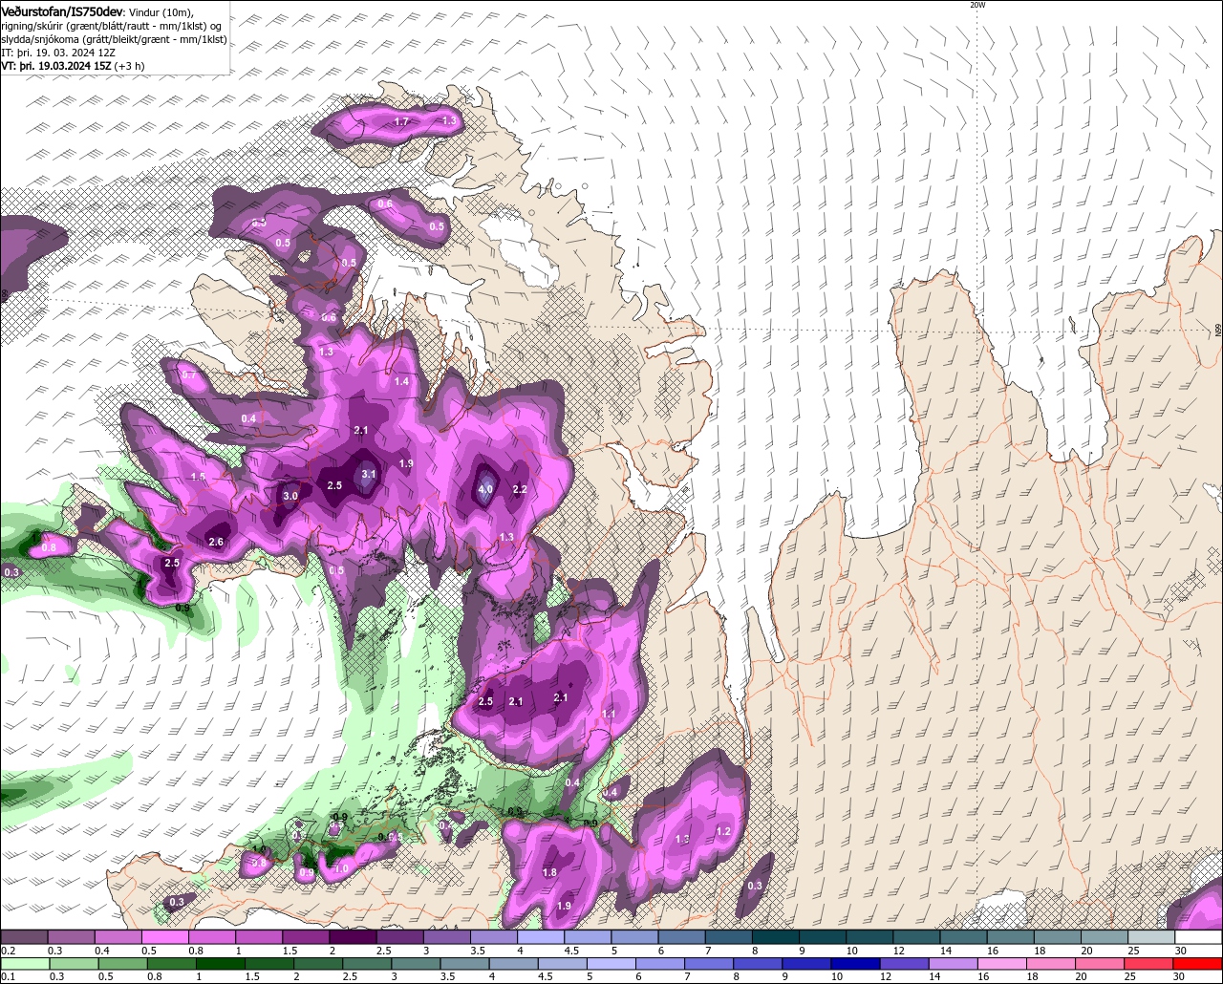The image size is (1223, 984).
Task: Select the medium green 0.5 swatch in rain legend
Action: (x=122, y=963)
